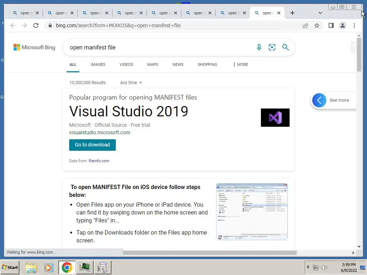Screen dimensions: 367x275
Task: Click the blue See more arrow circle
Action: pos(319,100)
